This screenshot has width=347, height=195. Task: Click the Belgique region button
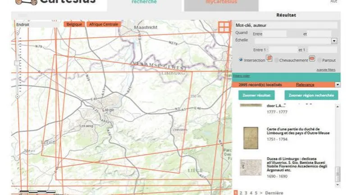[x=74, y=24]
